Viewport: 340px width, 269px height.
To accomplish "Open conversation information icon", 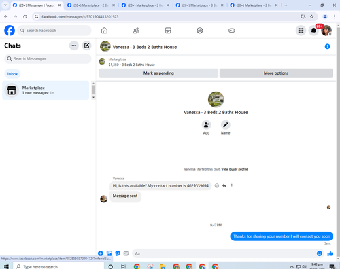I will pos(327,46).
